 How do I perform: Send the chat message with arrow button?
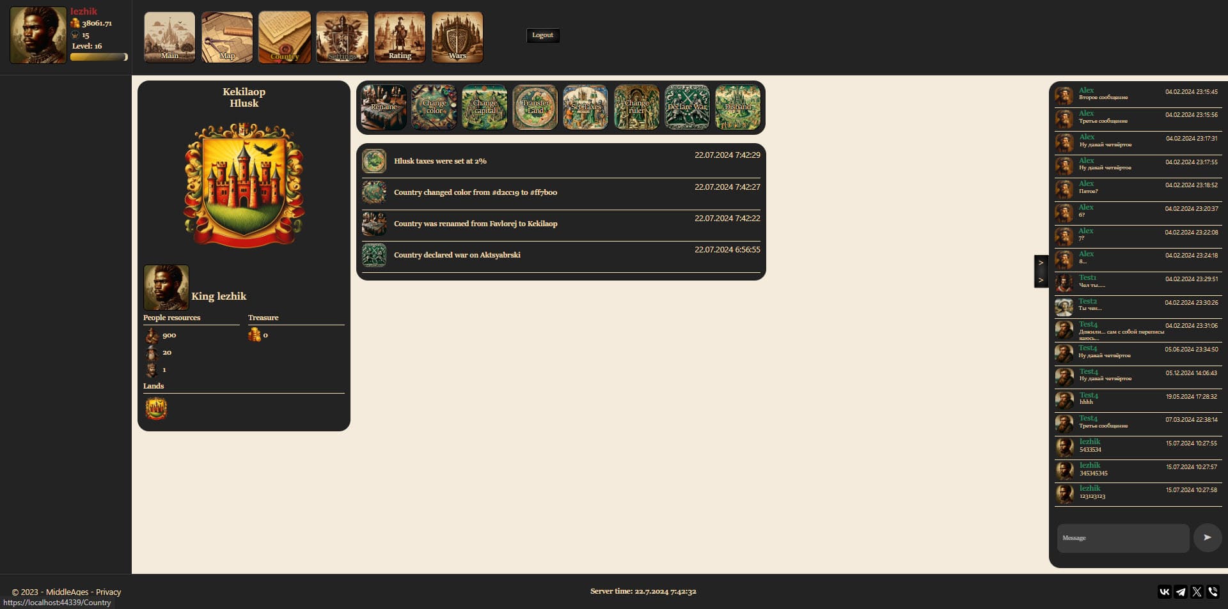[x=1207, y=537]
